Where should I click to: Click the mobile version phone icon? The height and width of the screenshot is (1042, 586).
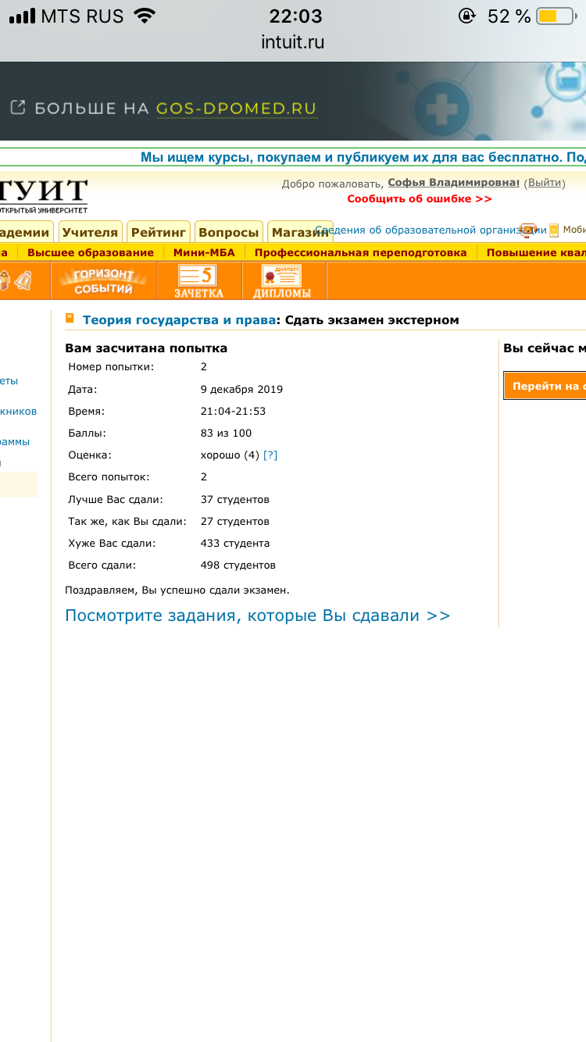coord(554,230)
